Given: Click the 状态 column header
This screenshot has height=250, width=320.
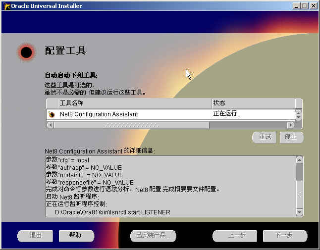Looking at the screenshot, I should click(254, 103).
